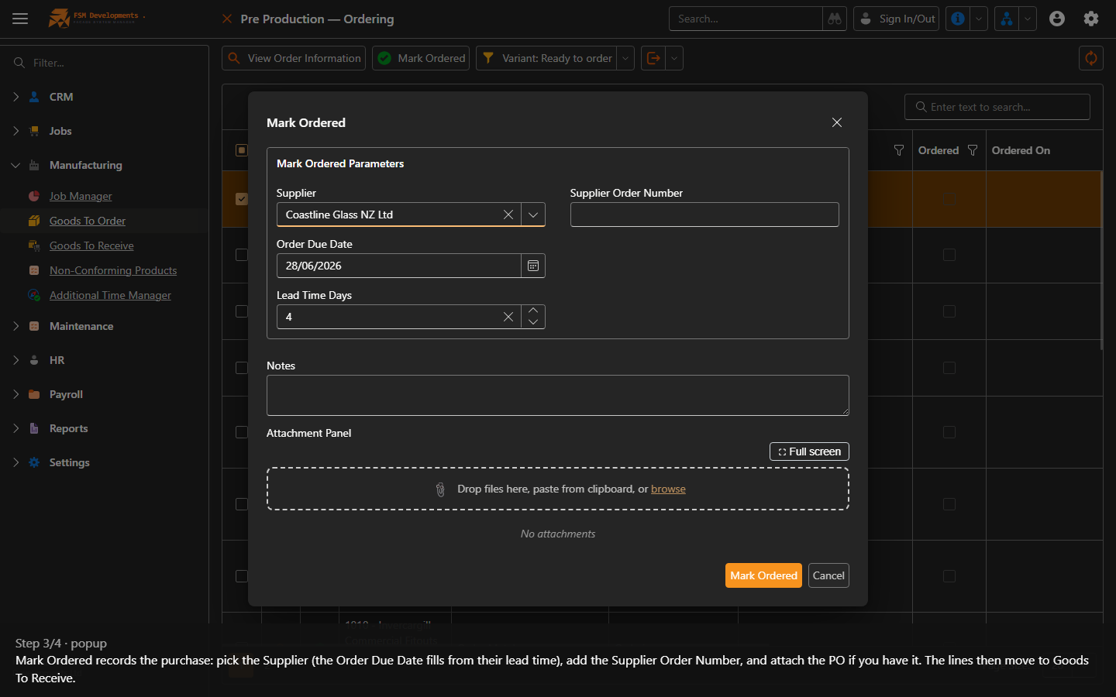Click the Notes text area
The width and height of the screenshot is (1116, 697).
558,395
